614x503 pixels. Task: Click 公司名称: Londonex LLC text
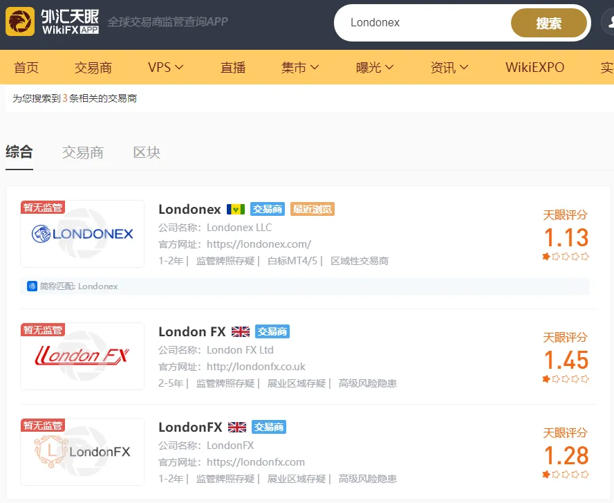pyautogui.click(x=215, y=228)
